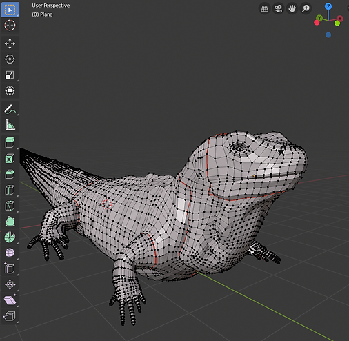Select the Loop Cut tool
Screen dimensions: 349x341
pos(10,190)
